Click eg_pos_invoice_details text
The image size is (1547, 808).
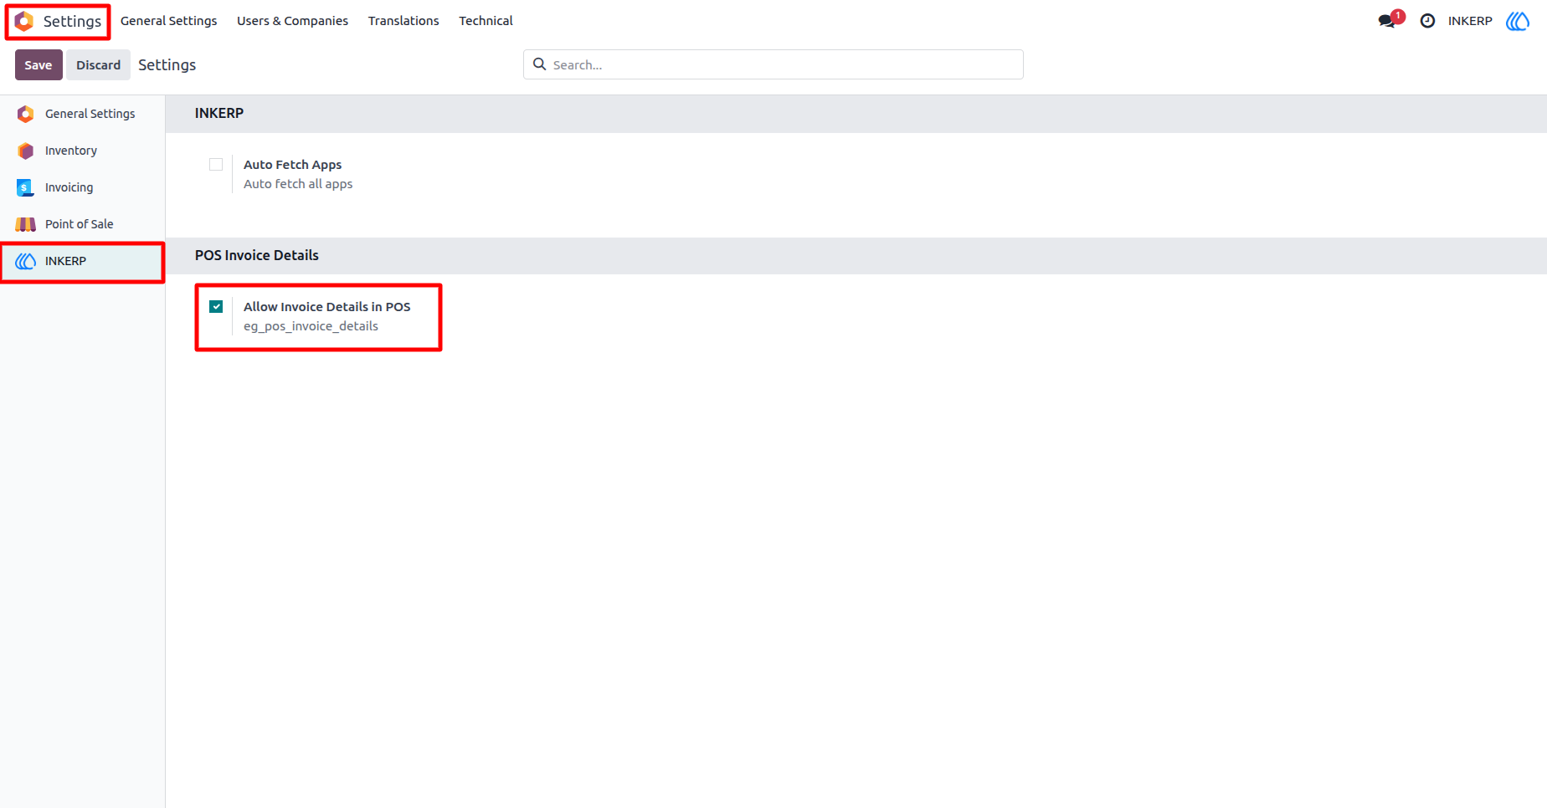pyautogui.click(x=311, y=326)
